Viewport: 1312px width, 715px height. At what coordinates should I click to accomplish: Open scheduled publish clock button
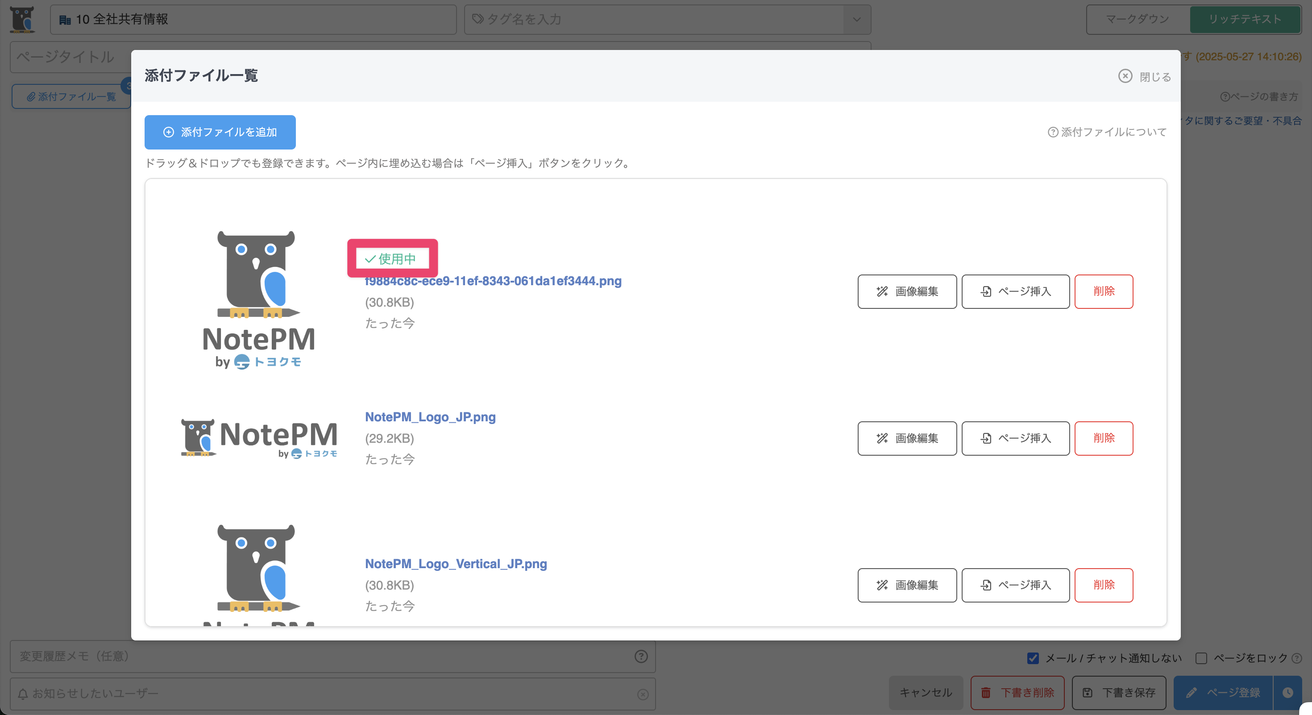point(1287,693)
